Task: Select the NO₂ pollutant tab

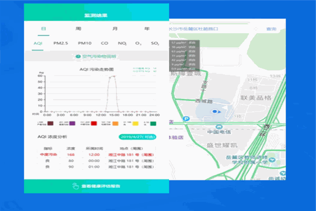Action: tap(122, 43)
